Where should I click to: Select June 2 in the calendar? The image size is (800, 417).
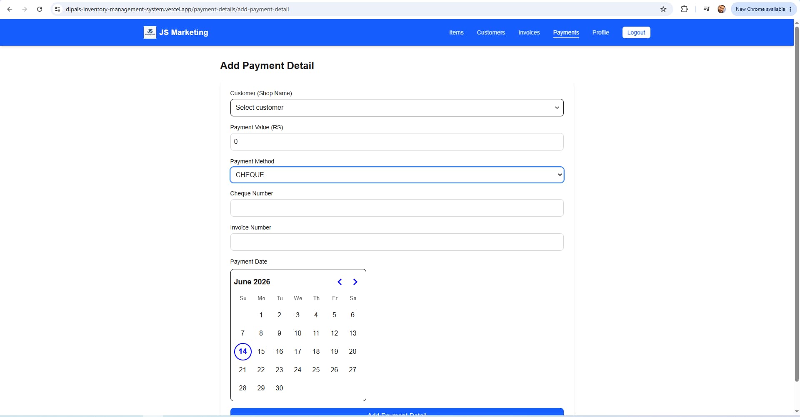(x=279, y=315)
